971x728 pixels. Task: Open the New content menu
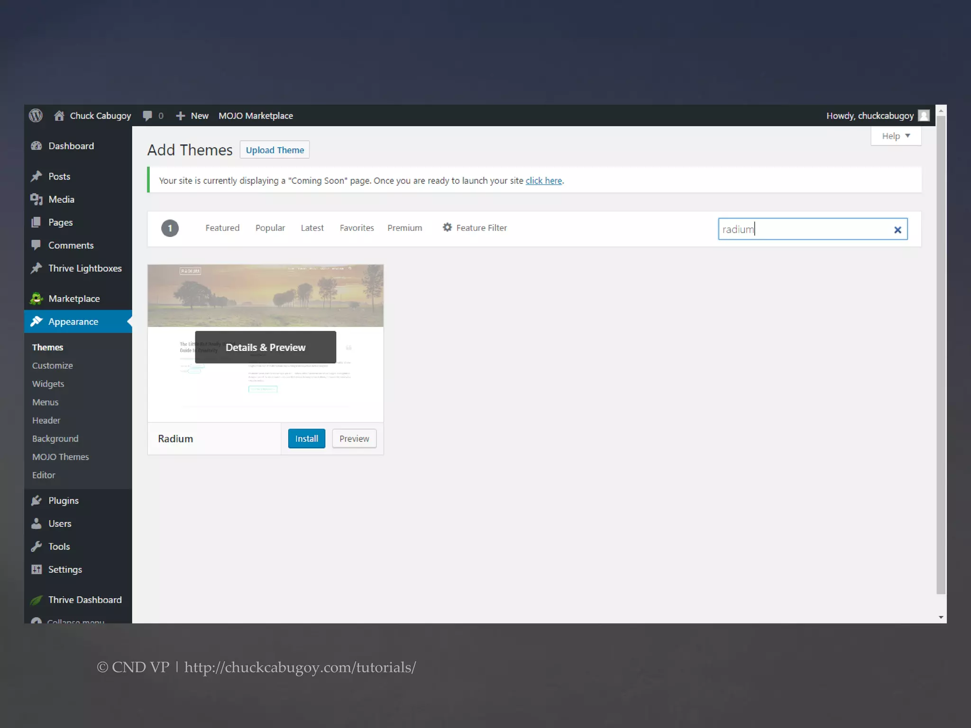tap(192, 116)
